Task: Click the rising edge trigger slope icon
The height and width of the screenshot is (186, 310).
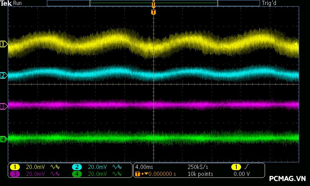Action: [246, 167]
